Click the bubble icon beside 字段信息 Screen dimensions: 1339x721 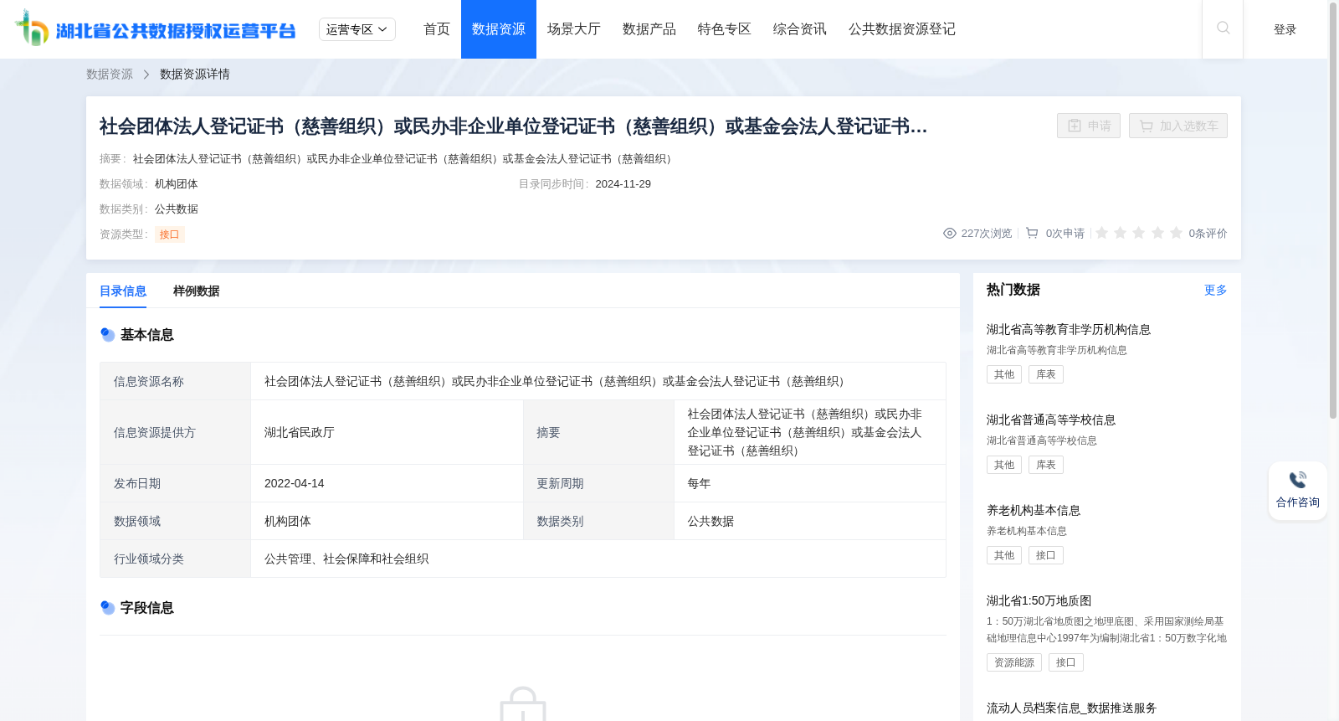pyautogui.click(x=107, y=608)
